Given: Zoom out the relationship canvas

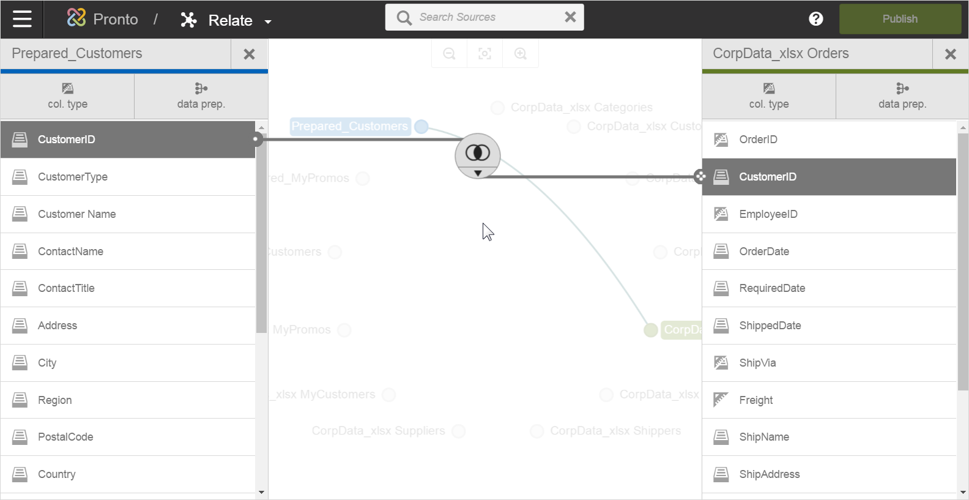Looking at the screenshot, I should click(x=449, y=54).
